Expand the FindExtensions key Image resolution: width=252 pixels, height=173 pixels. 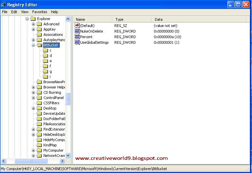(x=33, y=129)
